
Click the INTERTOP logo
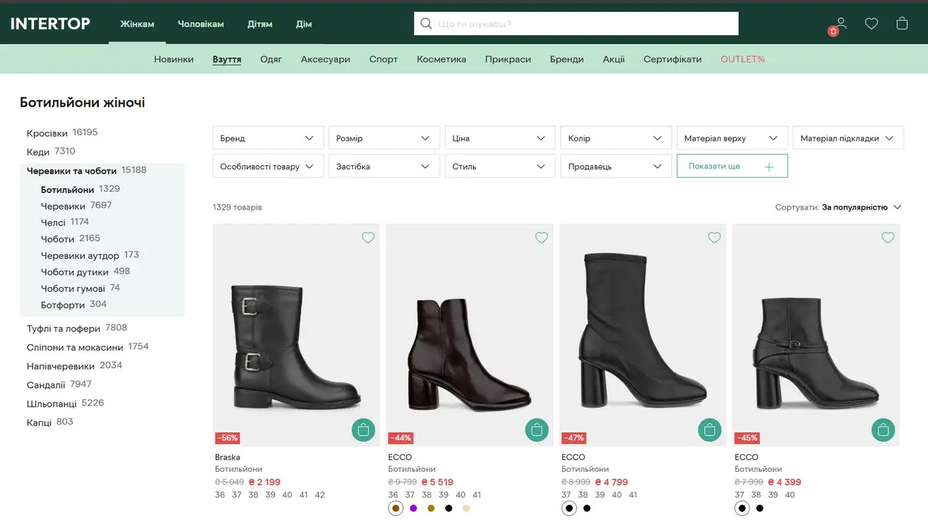(50, 24)
